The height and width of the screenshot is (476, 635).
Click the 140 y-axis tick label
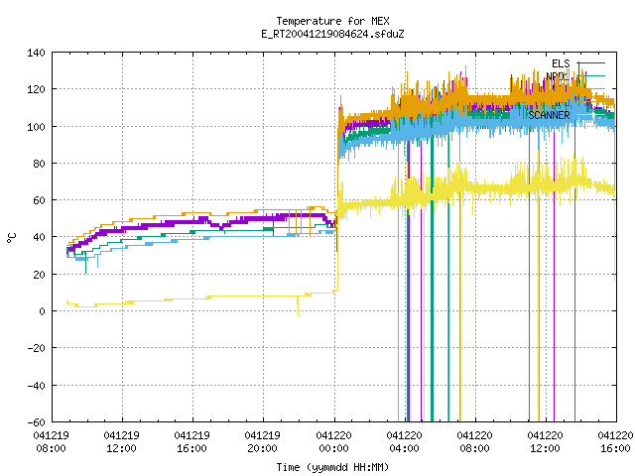[36, 53]
